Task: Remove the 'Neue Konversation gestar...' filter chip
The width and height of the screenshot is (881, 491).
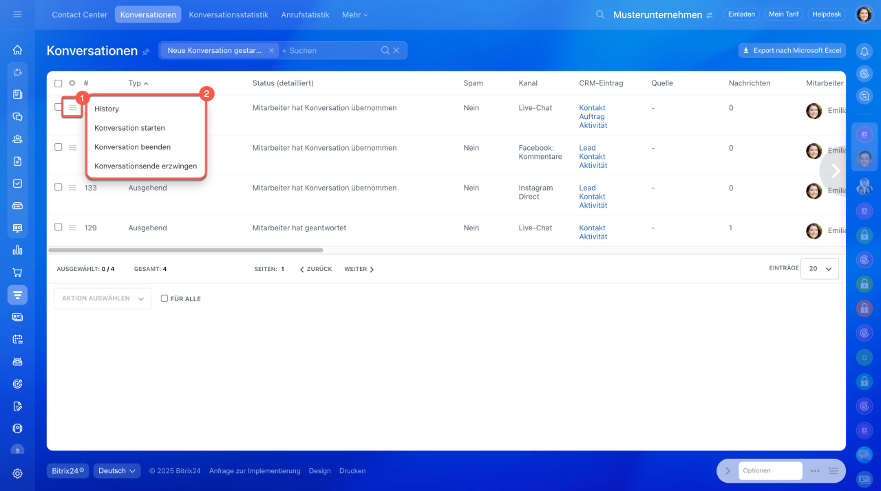Action: [x=272, y=50]
